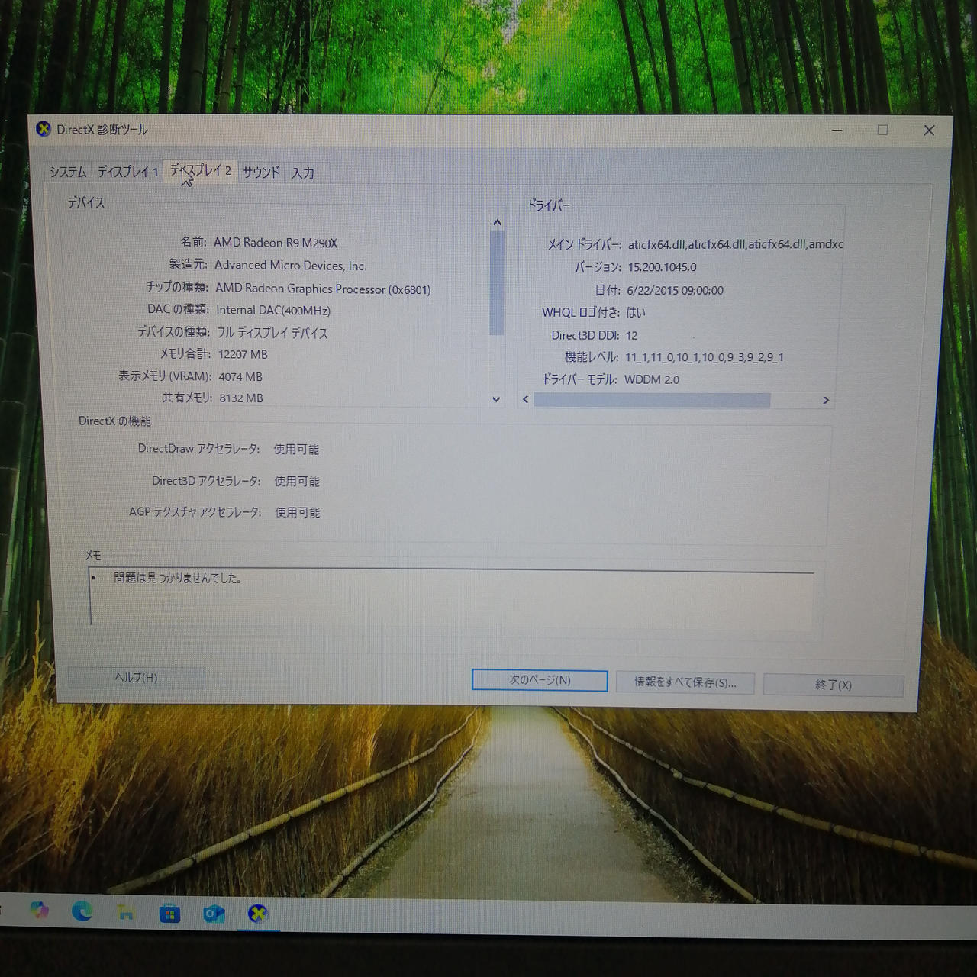
Task: Switch to the システム tab
Action: [68, 173]
